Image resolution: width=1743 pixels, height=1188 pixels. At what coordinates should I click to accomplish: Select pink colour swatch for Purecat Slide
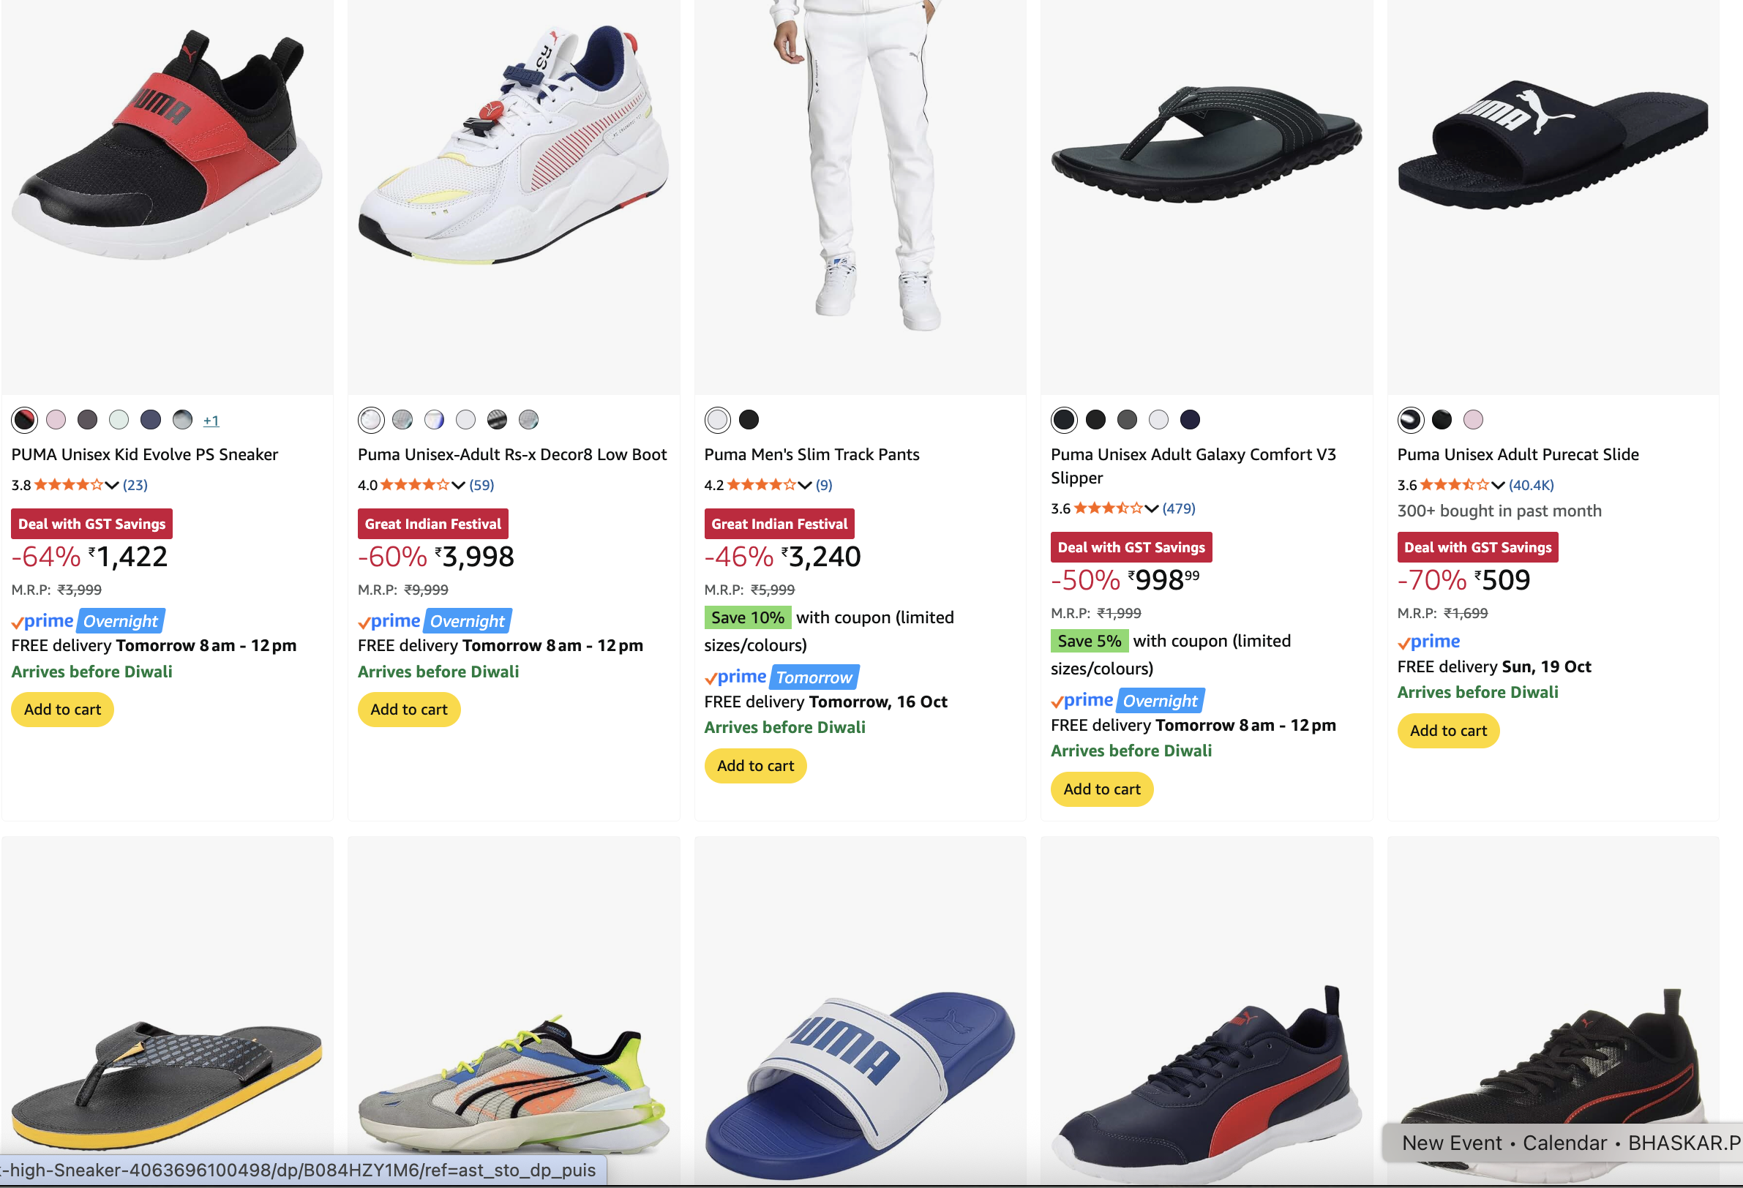pyautogui.click(x=1473, y=420)
